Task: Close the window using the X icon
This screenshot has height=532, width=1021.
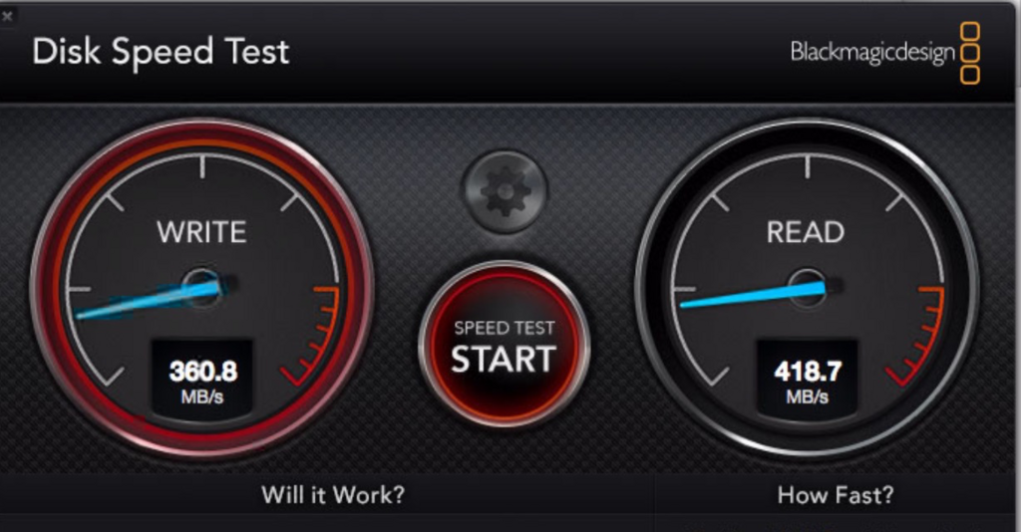Action: pyautogui.click(x=7, y=17)
